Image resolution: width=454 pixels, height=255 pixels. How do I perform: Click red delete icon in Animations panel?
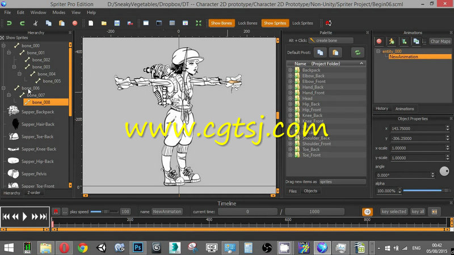pos(379,41)
